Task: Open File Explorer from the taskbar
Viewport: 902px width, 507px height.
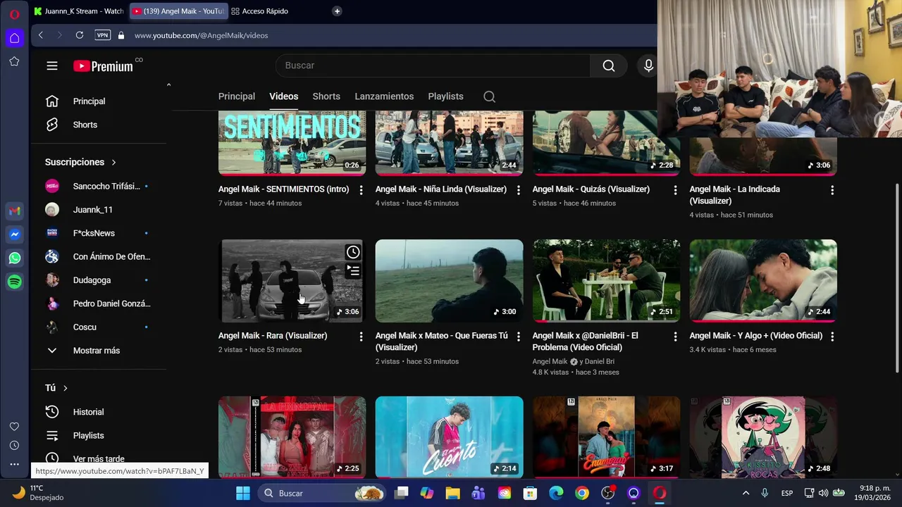Action: point(452,493)
